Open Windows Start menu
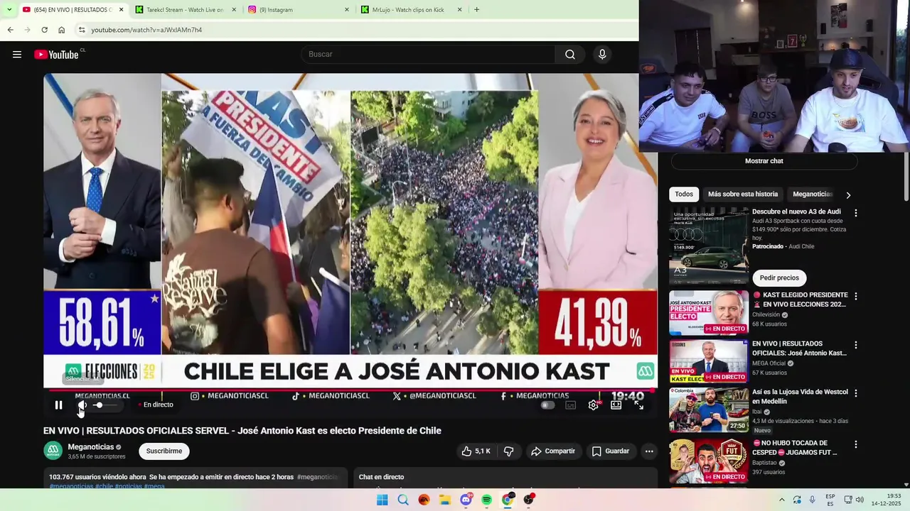This screenshot has height=511, width=910. click(x=382, y=500)
